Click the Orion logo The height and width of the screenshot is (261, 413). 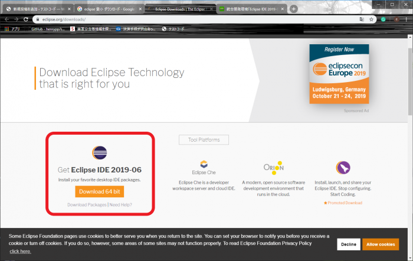[274, 168]
